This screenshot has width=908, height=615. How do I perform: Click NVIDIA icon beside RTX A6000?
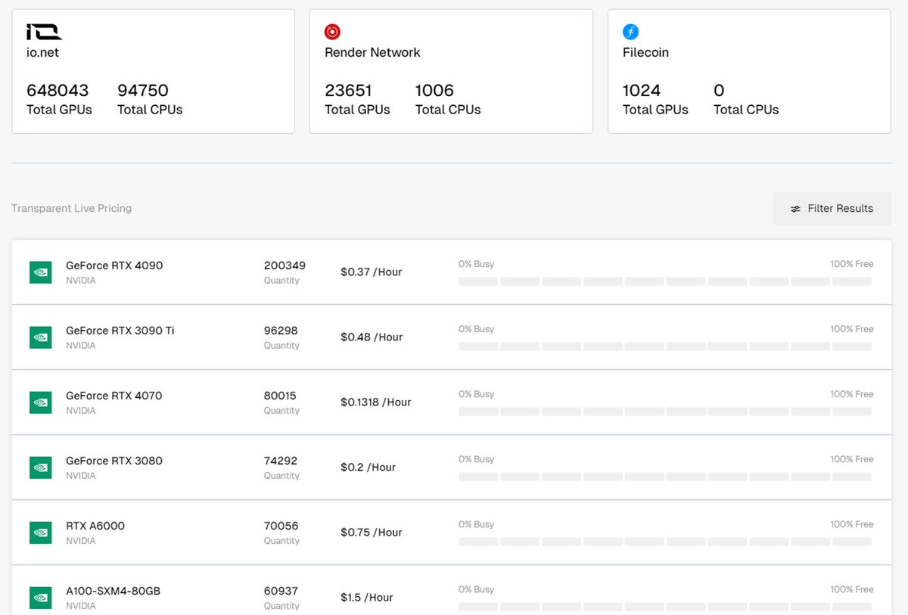point(41,533)
